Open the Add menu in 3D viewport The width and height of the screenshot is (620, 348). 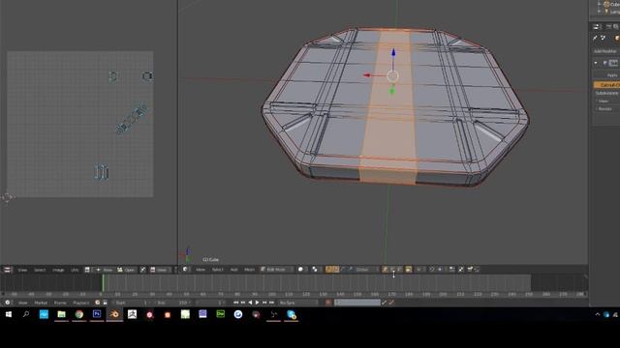click(x=234, y=270)
